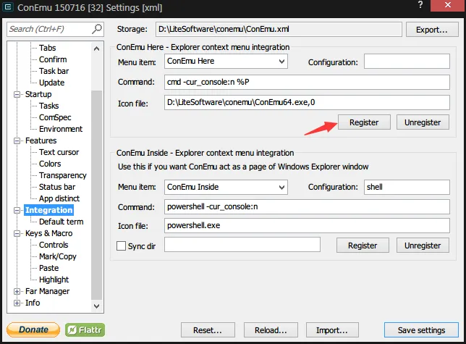Click the Configuration field containing shell
Image resolution: width=466 pixels, height=344 pixels.
pyautogui.click(x=407, y=187)
